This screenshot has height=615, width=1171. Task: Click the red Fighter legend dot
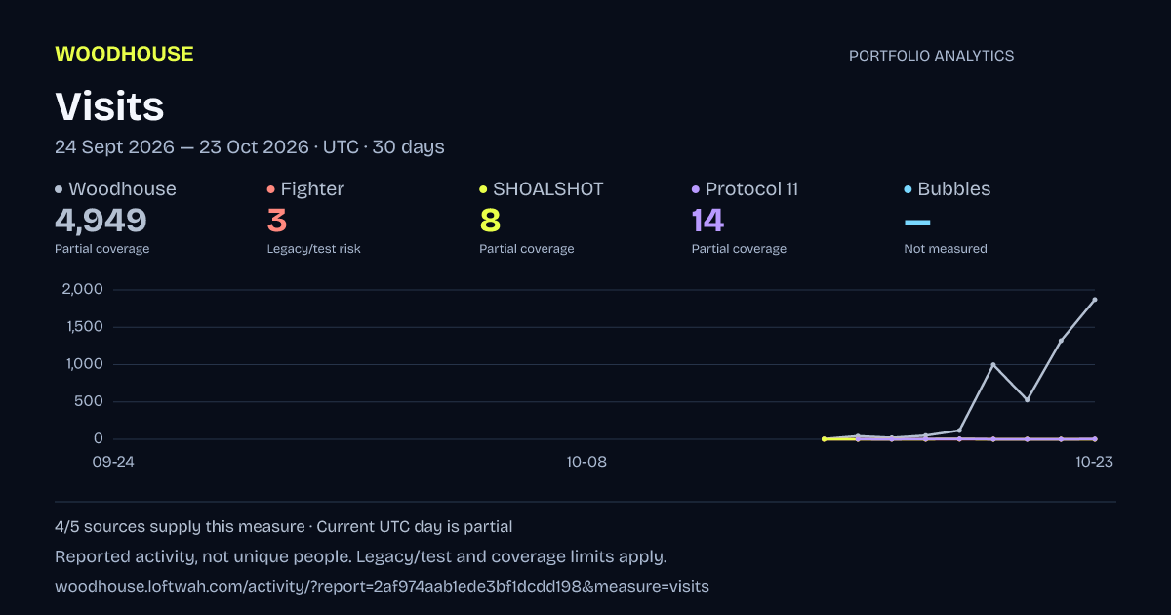271,189
